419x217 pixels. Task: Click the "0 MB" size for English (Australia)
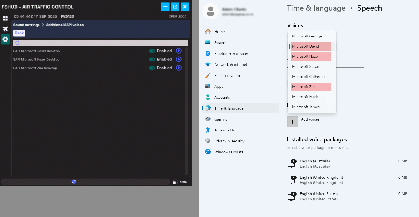(403, 161)
